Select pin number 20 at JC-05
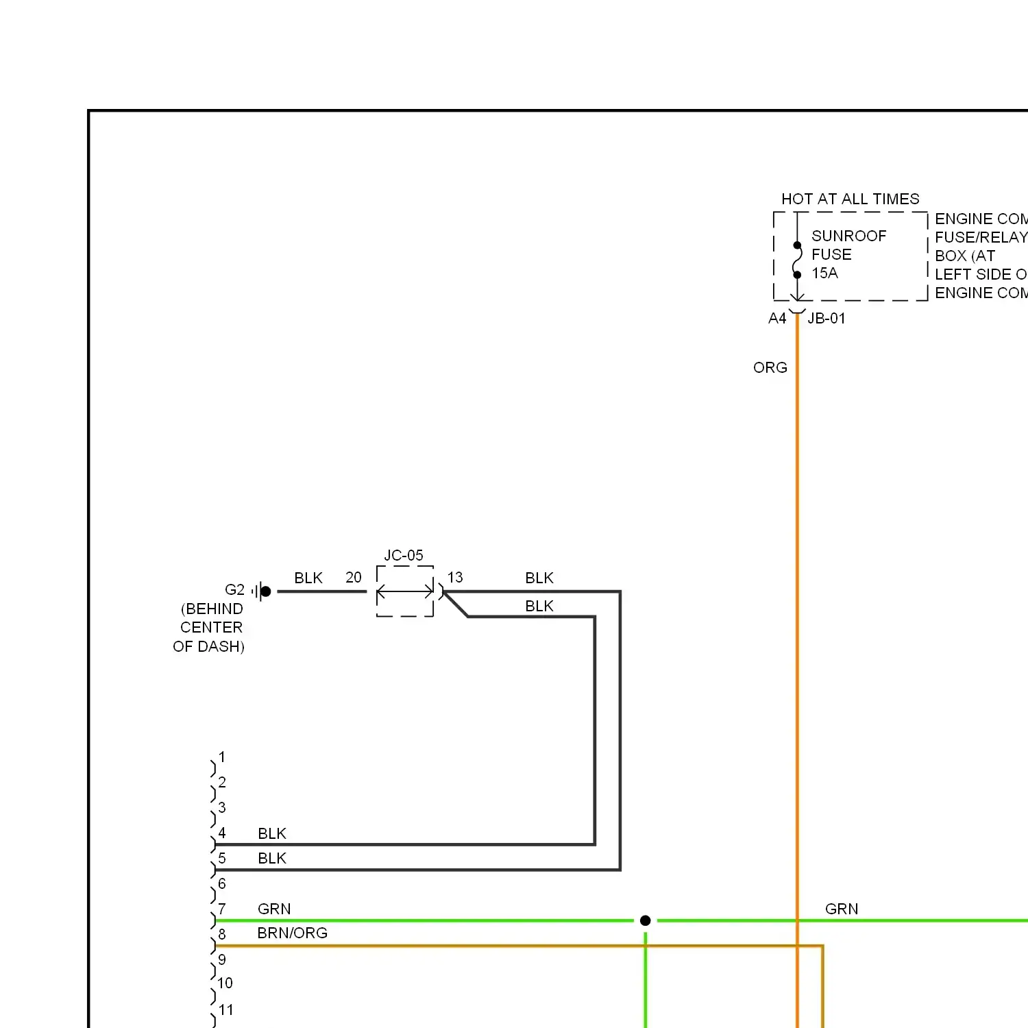This screenshot has height=1028, width=1028. [x=354, y=578]
